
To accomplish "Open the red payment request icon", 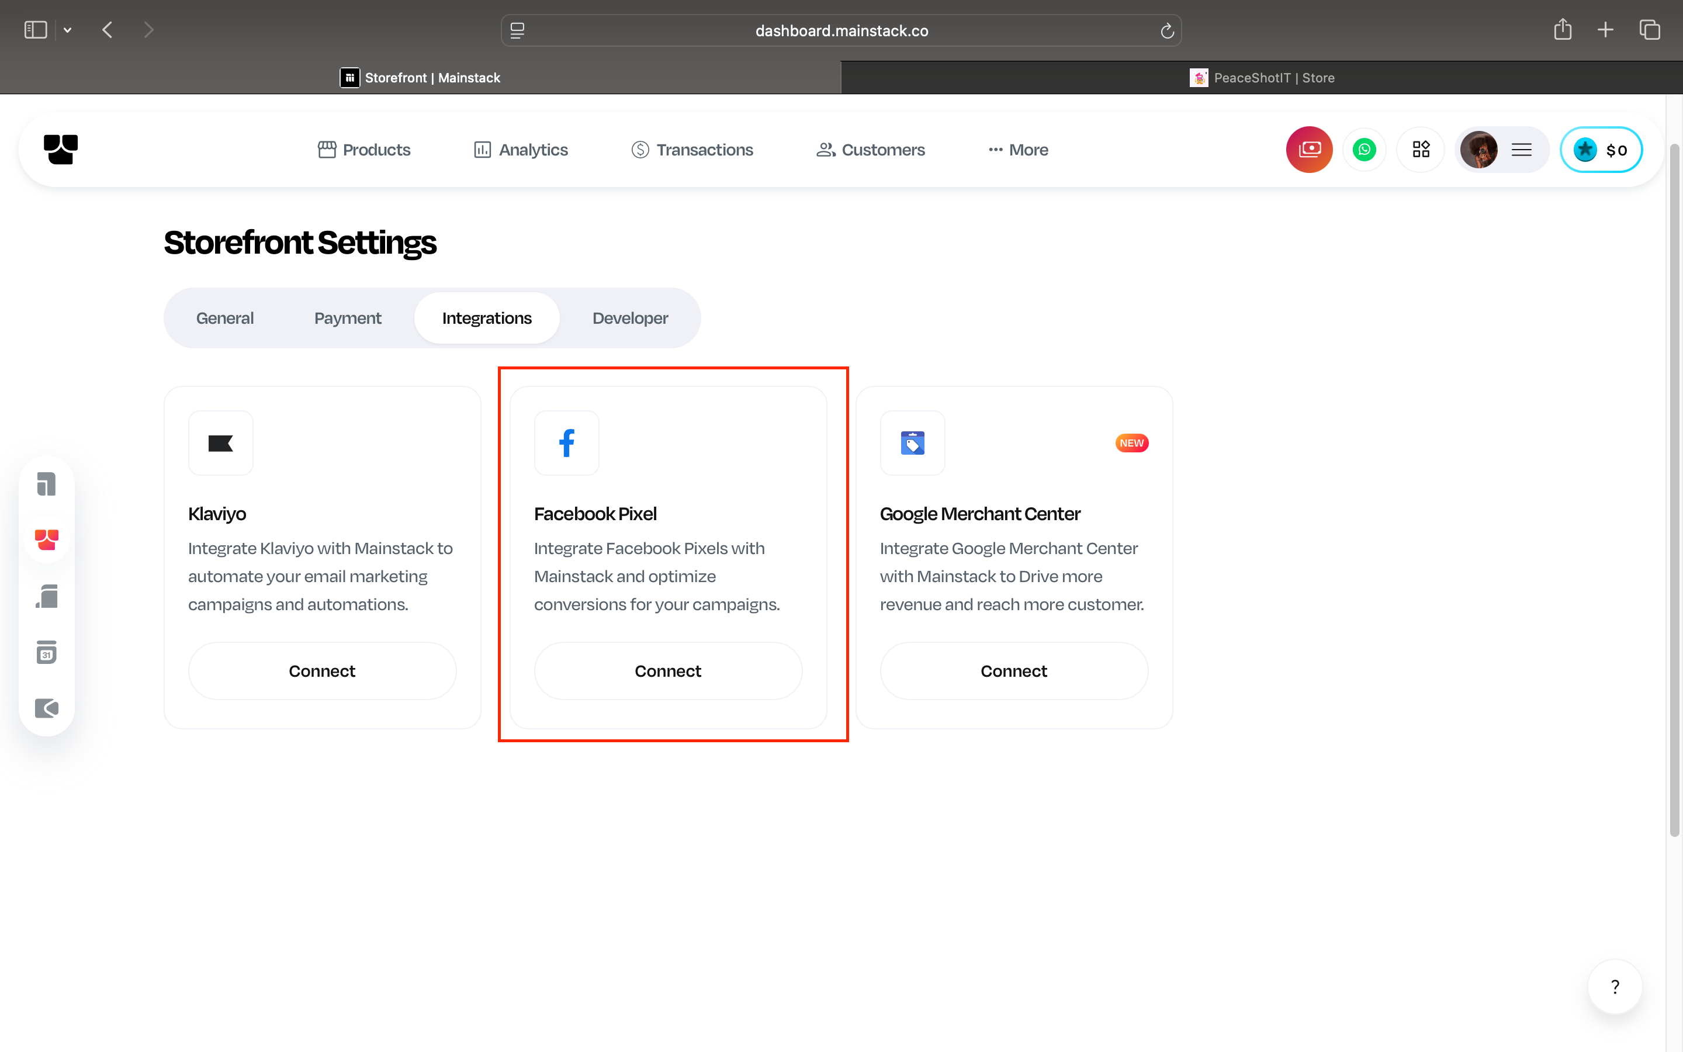I will click(1309, 150).
